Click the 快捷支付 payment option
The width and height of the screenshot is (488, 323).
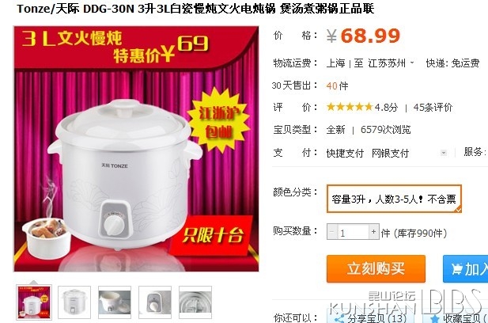pyautogui.click(x=345, y=153)
